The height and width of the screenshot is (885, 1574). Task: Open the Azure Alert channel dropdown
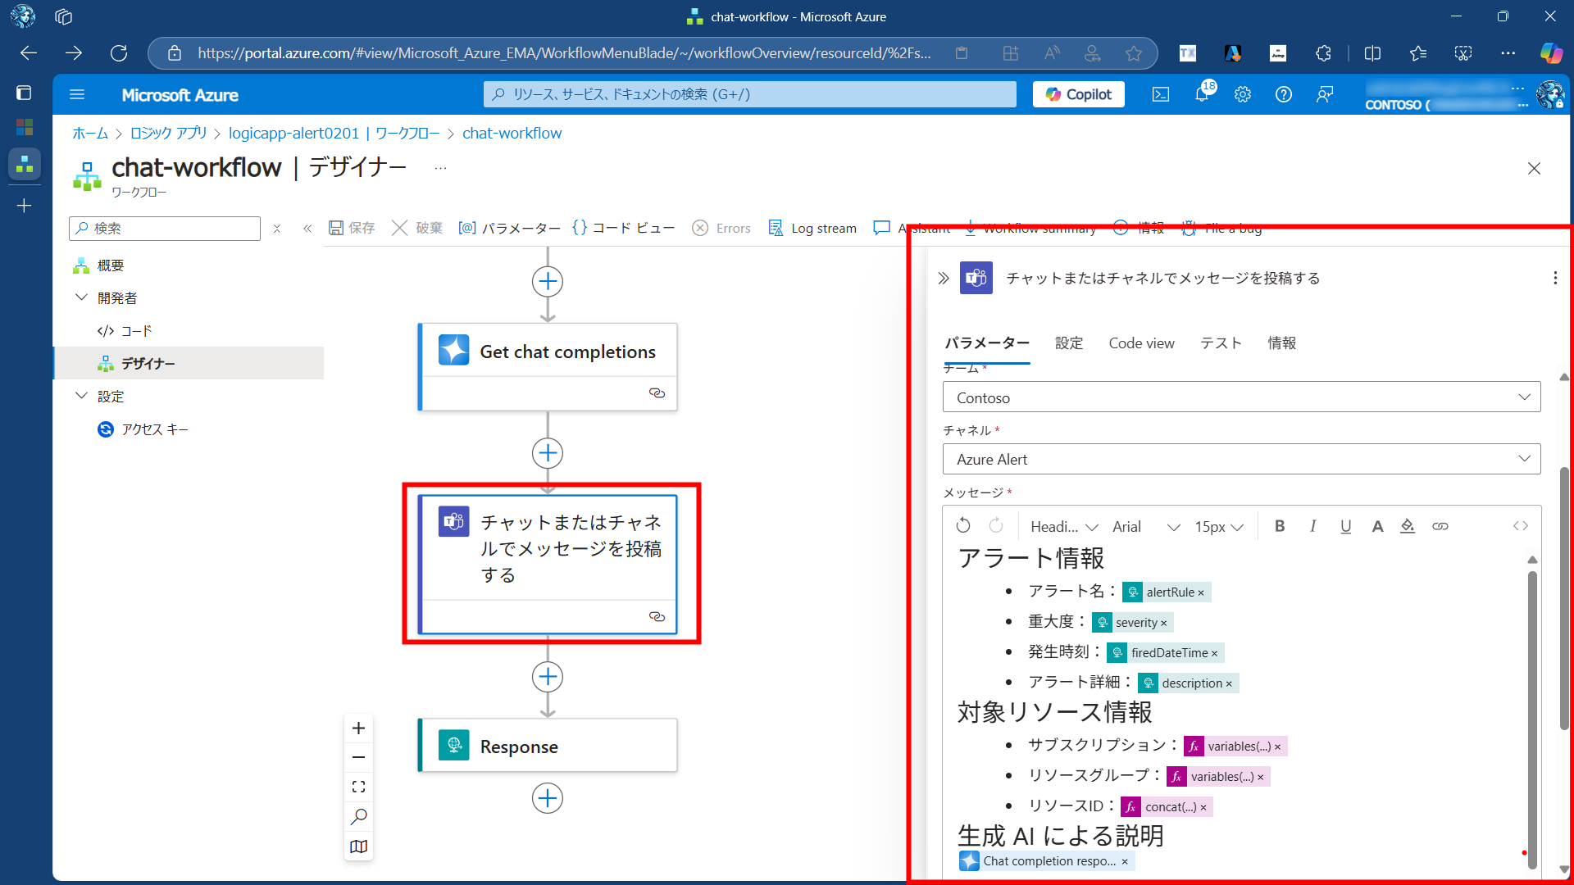tap(1524, 459)
